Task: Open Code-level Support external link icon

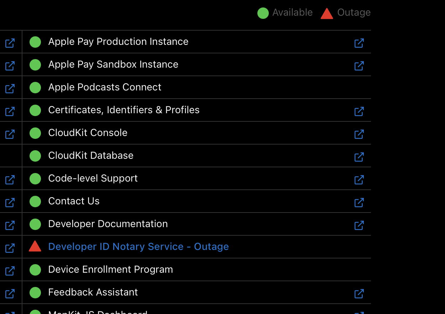Action: (359, 180)
